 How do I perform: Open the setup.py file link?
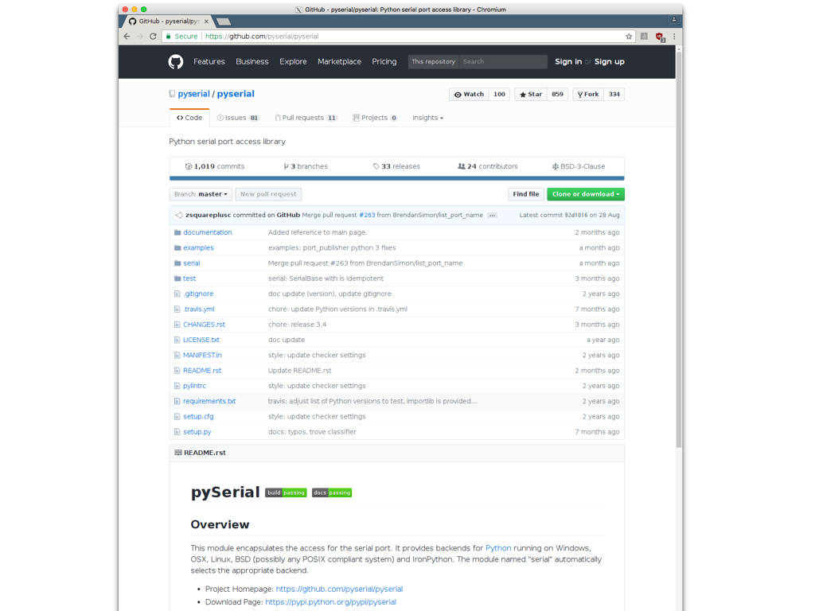(197, 432)
